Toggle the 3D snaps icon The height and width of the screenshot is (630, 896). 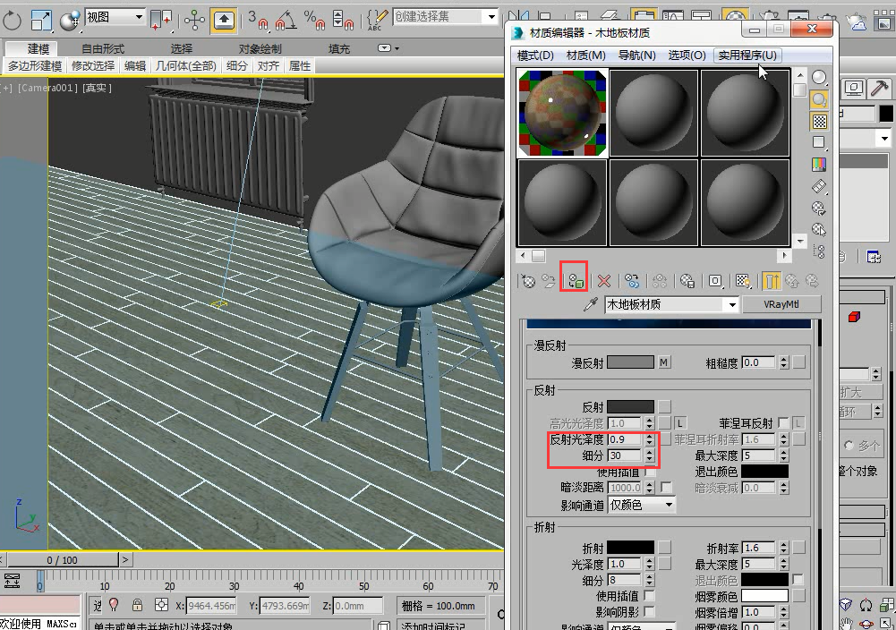click(x=259, y=21)
